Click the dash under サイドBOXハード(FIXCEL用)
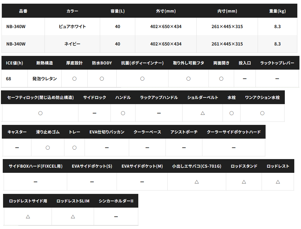Viewport: 301px width, 229px height. point(35,182)
